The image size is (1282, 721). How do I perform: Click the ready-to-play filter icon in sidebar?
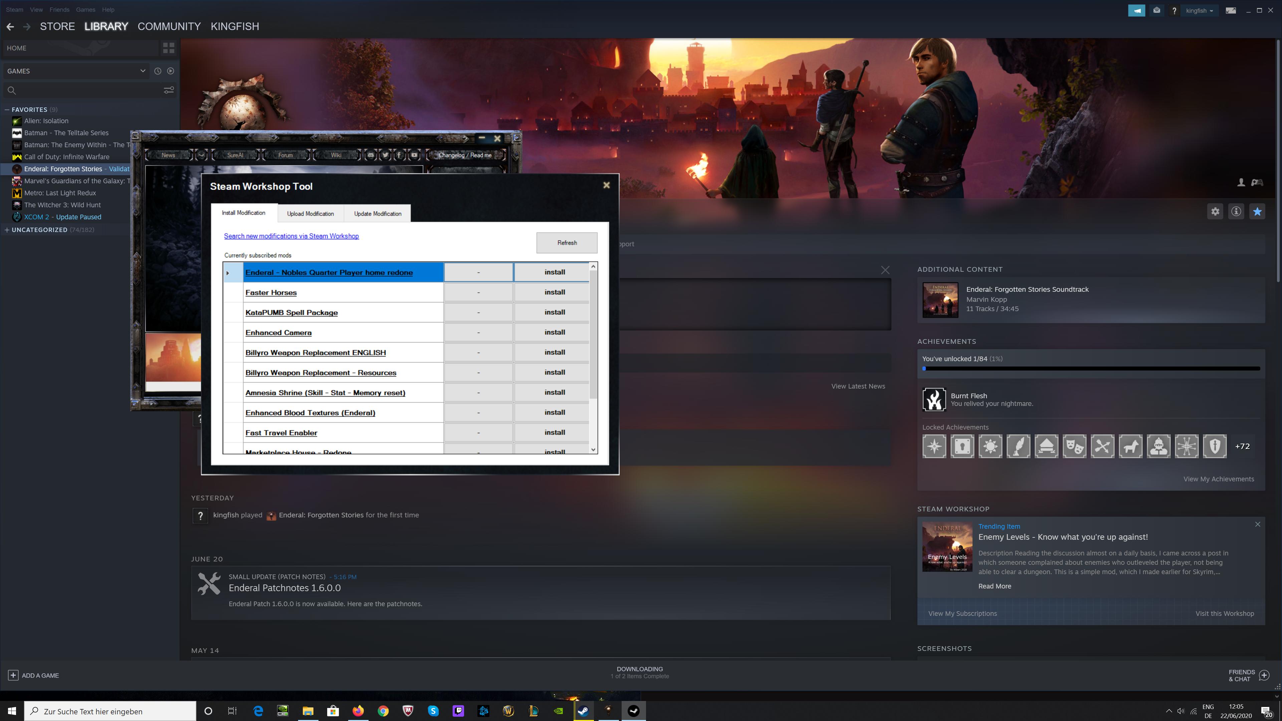pos(171,71)
